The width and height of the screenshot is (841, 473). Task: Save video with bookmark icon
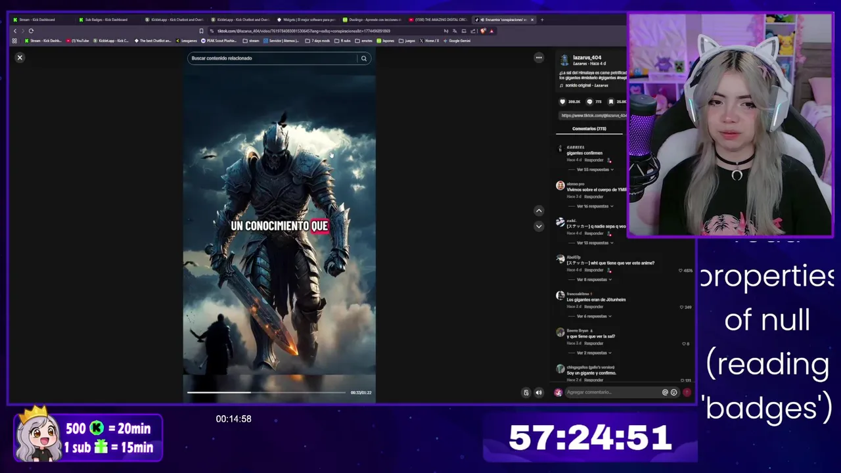click(610, 102)
